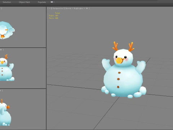
Task: Open the Perspective viewport label menu
Action: (x=58, y=8)
